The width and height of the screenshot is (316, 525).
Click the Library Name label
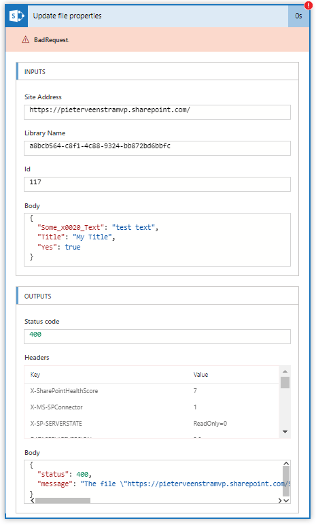pyautogui.click(x=45, y=133)
